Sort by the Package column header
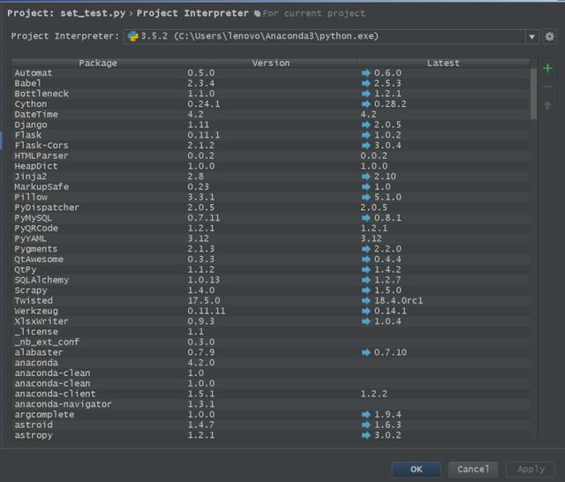565x482 pixels. 97,63
